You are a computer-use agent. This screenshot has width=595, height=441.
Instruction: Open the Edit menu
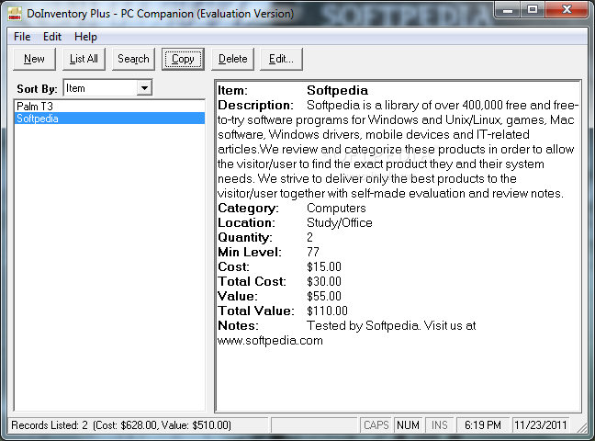point(52,37)
